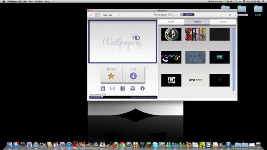
Task: Open the File menu
Action: [x=30, y=1]
